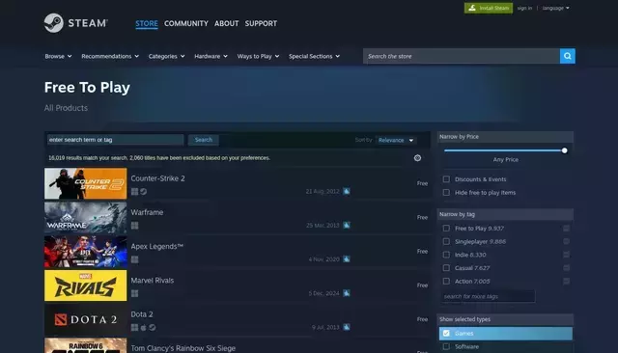The height and width of the screenshot is (353, 618).
Task: Click the Steam logo icon
Action: click(54, 23)
